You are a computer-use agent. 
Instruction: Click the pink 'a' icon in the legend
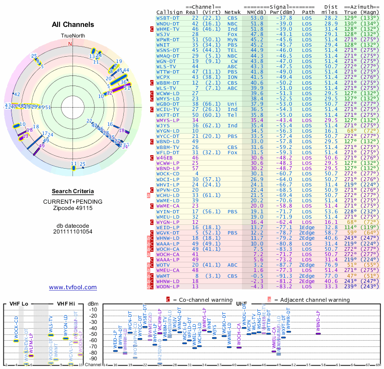click(x=269, y=300)
